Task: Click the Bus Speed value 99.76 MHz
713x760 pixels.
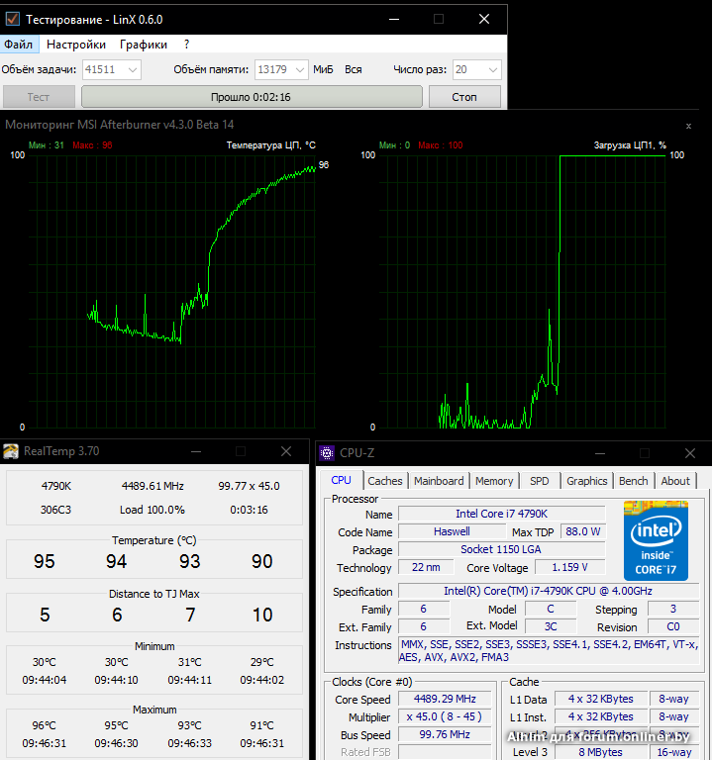Action: [445, 735]
